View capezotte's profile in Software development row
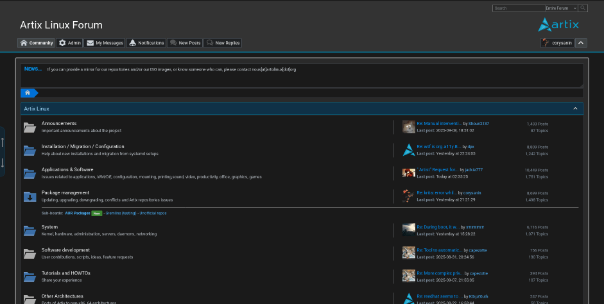The width and height of the screenshot is (604, 304). (x=478, y=250)
